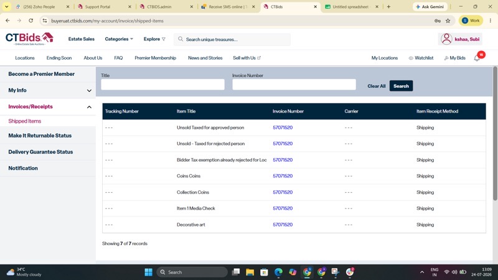This screenshot has width=498, height=280.
Task: Open the Work profile dropdown in Chrome
Action: (471, 21)
